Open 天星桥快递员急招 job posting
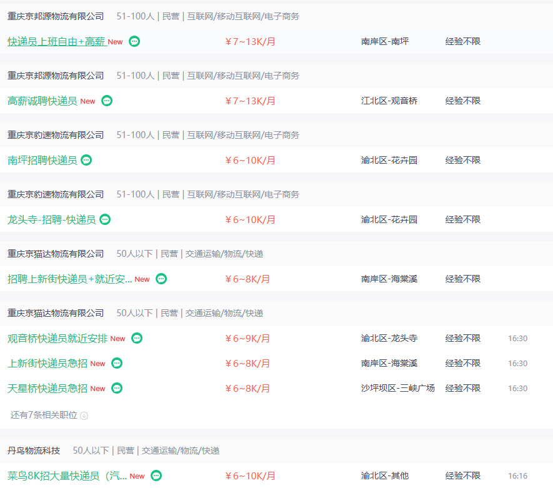 pyautogui.click(x=47, y=388)
